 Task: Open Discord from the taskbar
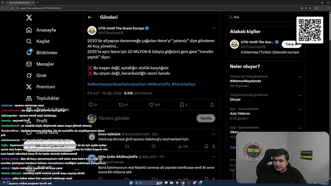click(194, 183)
